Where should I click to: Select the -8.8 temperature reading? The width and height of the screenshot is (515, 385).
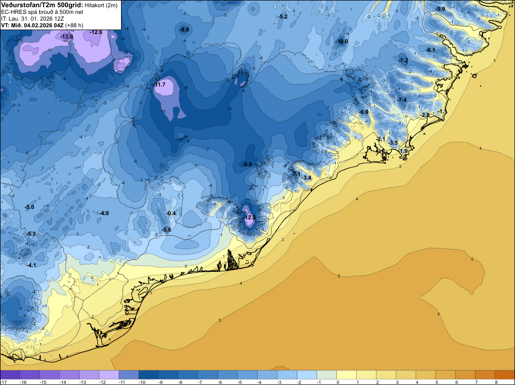[184, 29]
